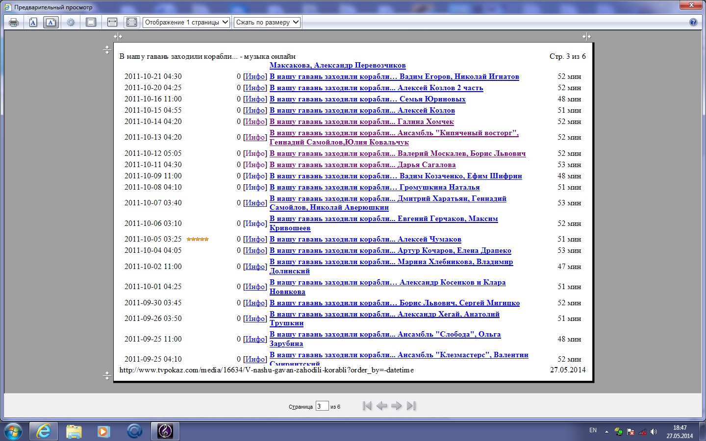Click the 'Инфо' link in the 2011-10-05 03:25 row

(x=255, y=239)
